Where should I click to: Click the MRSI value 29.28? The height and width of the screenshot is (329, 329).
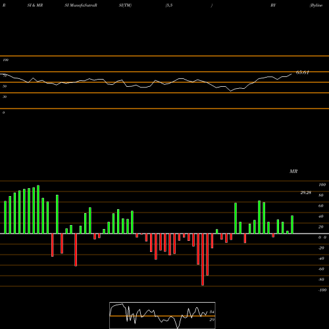point(306,193)
